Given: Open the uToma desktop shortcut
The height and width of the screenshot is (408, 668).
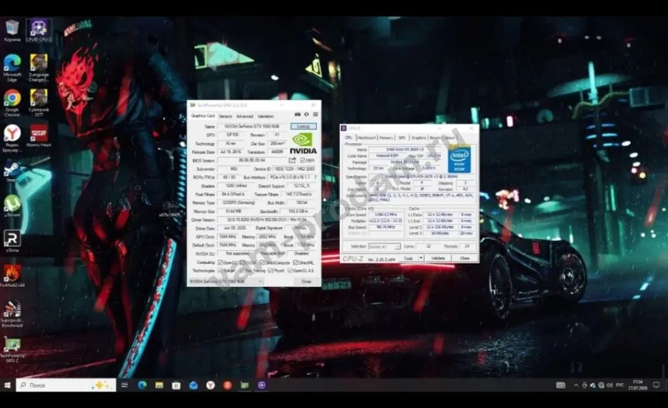Looking at the screenshot, I should pos(12,241).
